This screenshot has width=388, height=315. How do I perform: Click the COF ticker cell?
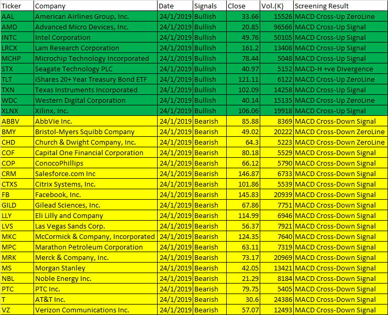[x=17, y=153]
